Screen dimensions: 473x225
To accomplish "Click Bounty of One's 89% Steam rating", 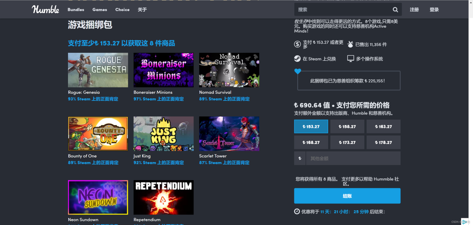I will pyautogui.click(x=93, y=162).
